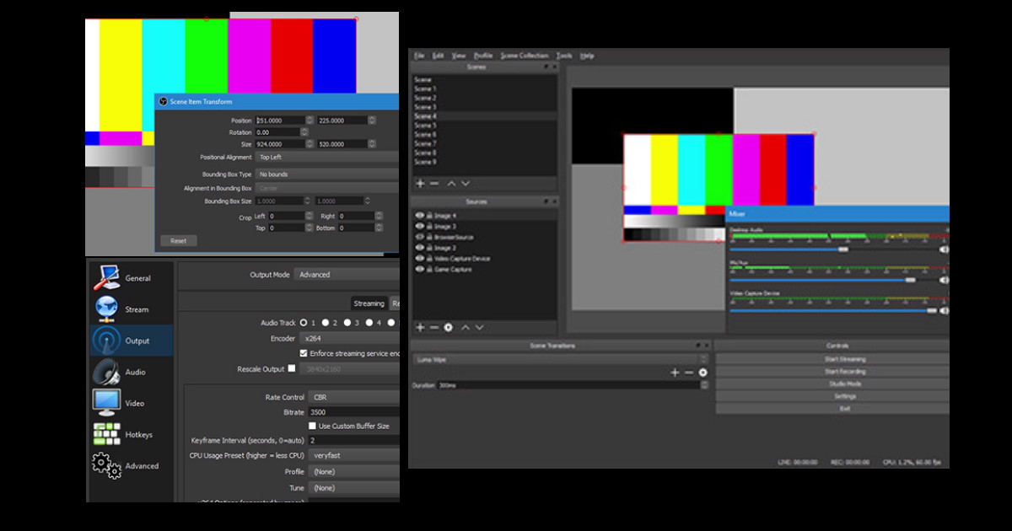
Task: Open the Positional Alignment dropdown
Action: click(x=327, y=157)
